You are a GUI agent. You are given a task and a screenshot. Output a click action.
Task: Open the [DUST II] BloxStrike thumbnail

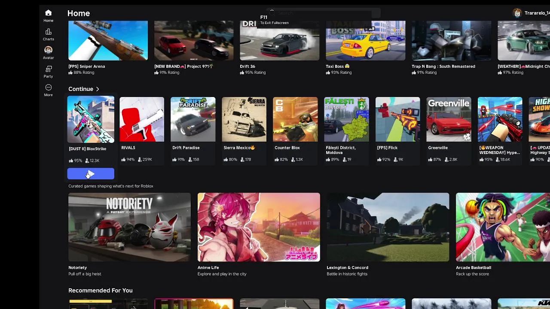click(x=91, y=119)
